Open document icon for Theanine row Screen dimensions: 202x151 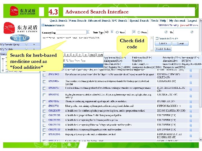[191, 102]
